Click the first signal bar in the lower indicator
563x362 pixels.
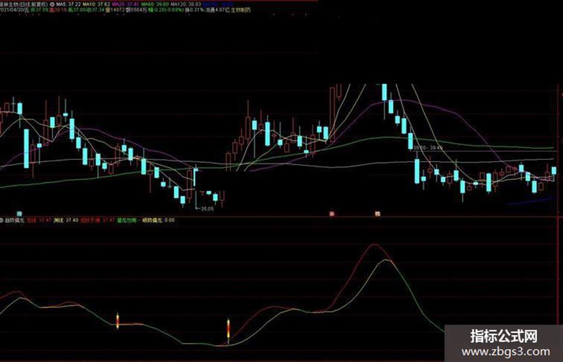tap(117, 320)
